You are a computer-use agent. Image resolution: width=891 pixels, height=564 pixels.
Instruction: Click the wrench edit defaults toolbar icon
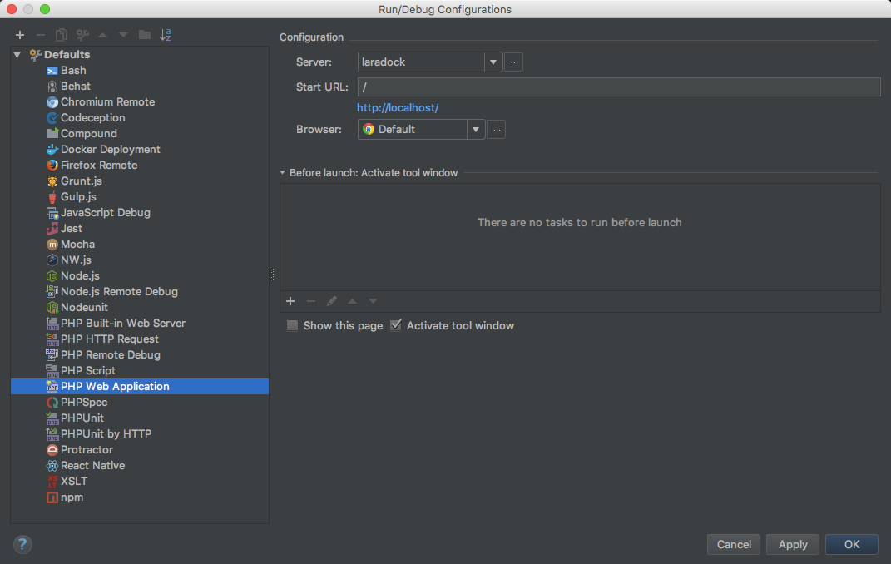[x=82, y=35]
